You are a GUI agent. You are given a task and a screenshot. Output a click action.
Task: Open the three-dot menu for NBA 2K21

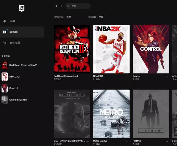(127, 76)
